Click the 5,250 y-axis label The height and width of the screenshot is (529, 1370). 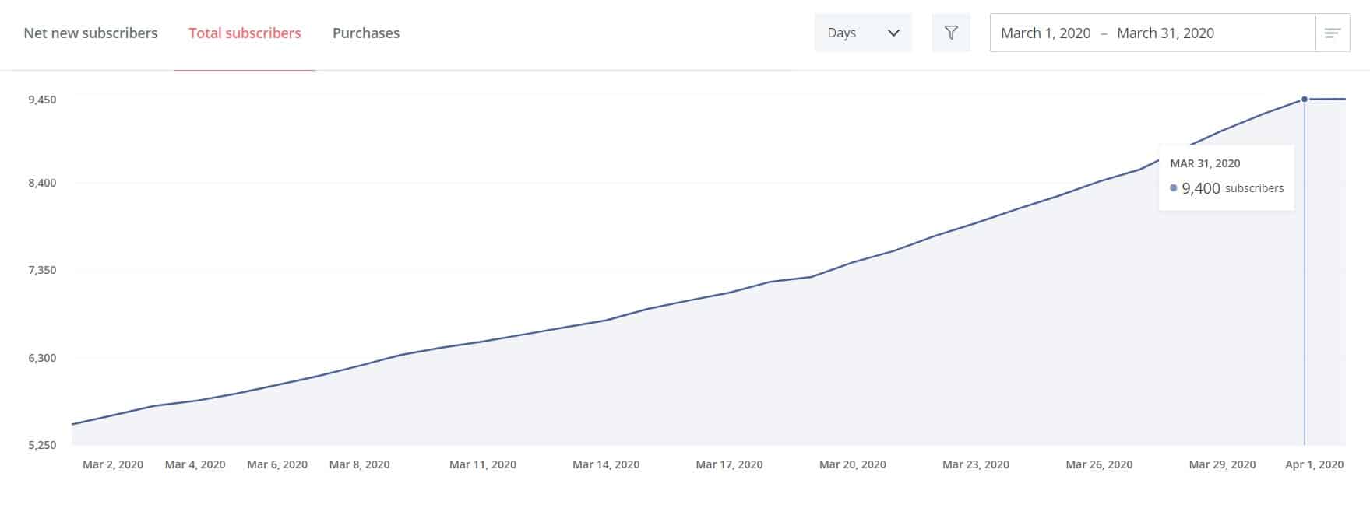coord(42,445)
